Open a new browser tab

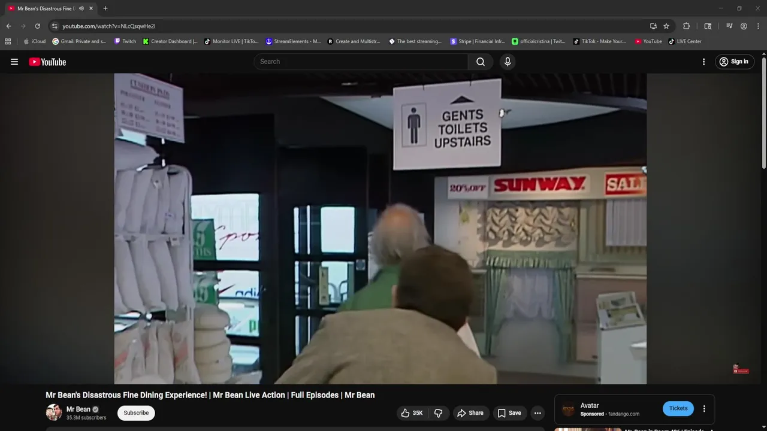point(105,8)
